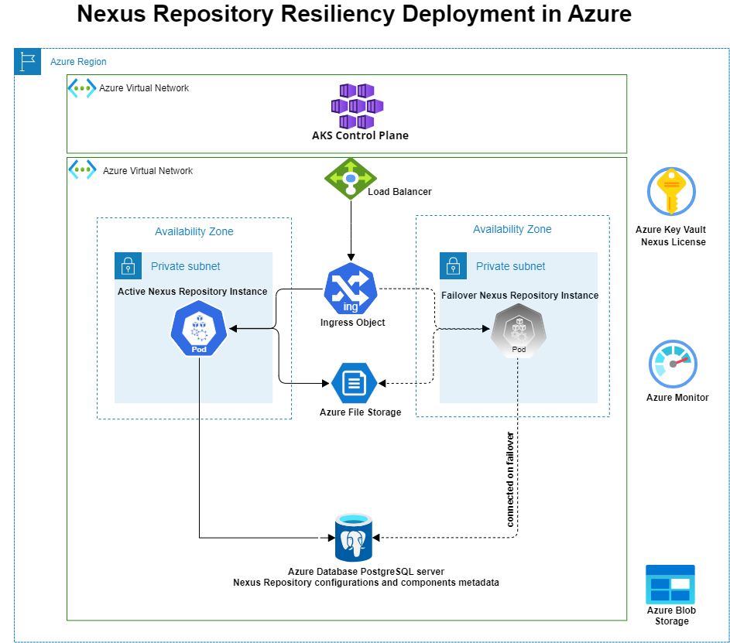Click the 'Ingress Object' label
The height and width of the screenshot is (643, 730).
click(352, 323)
